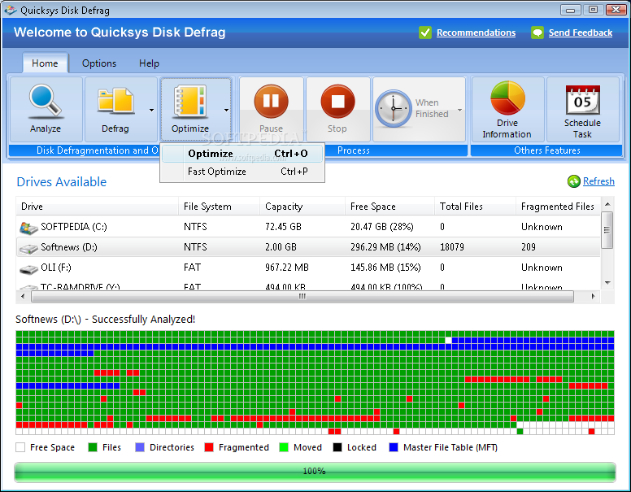Viewport: 631px width, 492px height.
Task: Click the horizontal scrollbar right arrow
Action: tap(593, 297)
